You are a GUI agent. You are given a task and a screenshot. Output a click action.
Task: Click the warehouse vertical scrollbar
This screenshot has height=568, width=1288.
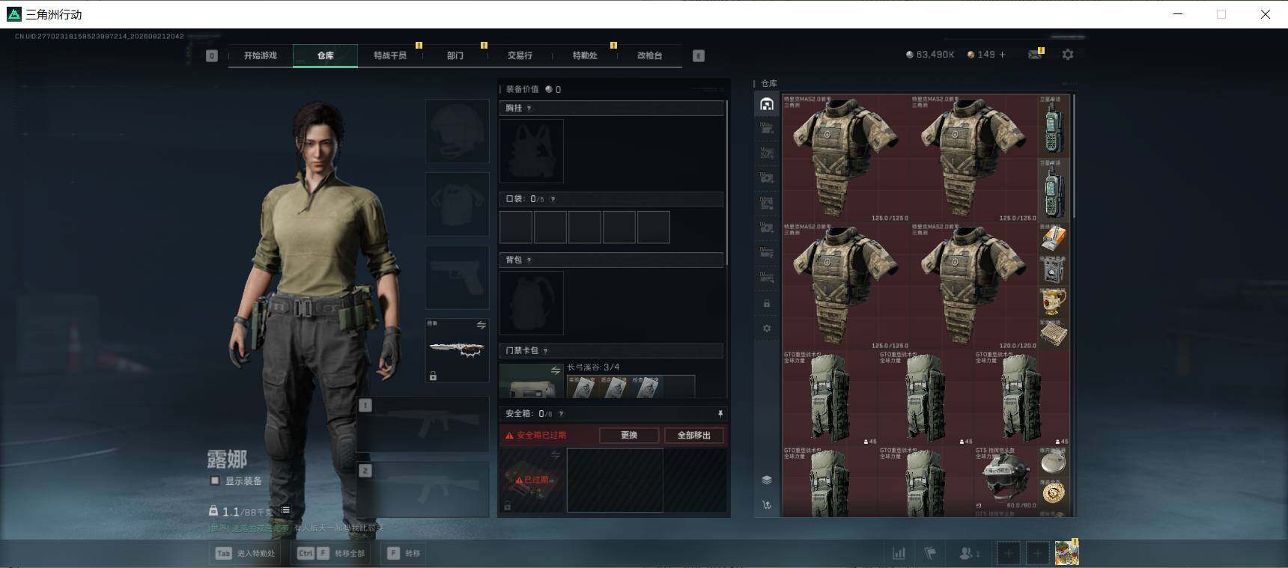point(1074,156)
